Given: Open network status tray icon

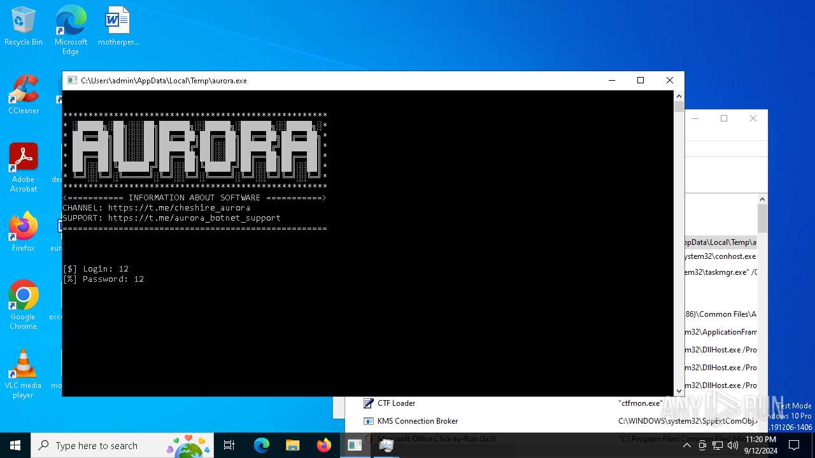Looking at the screenshot, I should [718, 445].
